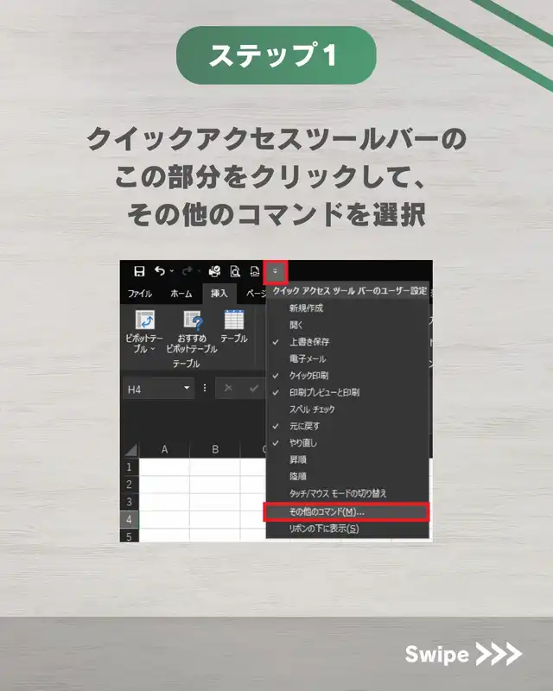Screen dimensions: 553x691
Task: Toggle 元に戻す checkmark in the menu
Action: (304, 426)
